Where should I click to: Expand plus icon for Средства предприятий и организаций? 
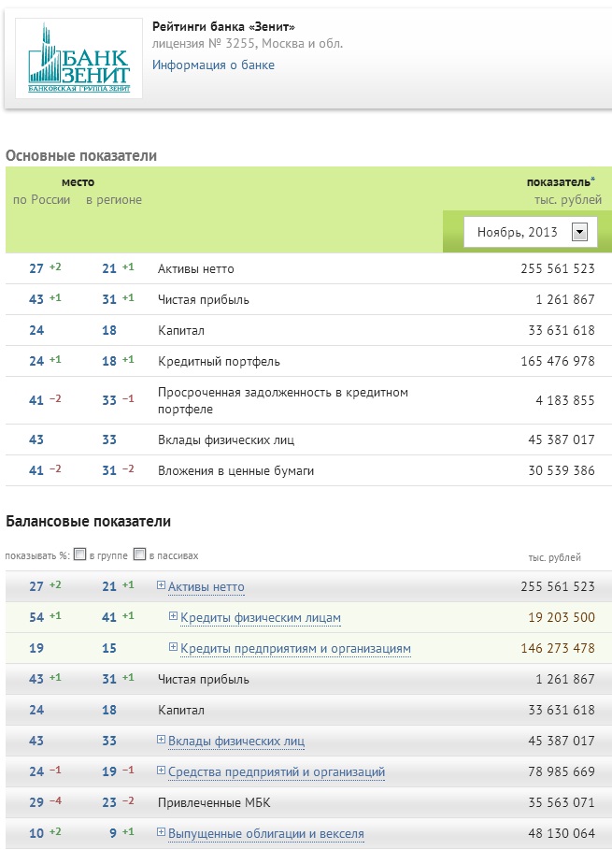click(x=162, y=771)
